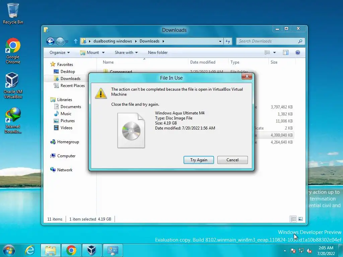This screenshot has width=343, height=257.
Task: Click the Back arrow in Explorer
Action: (50, 41)
